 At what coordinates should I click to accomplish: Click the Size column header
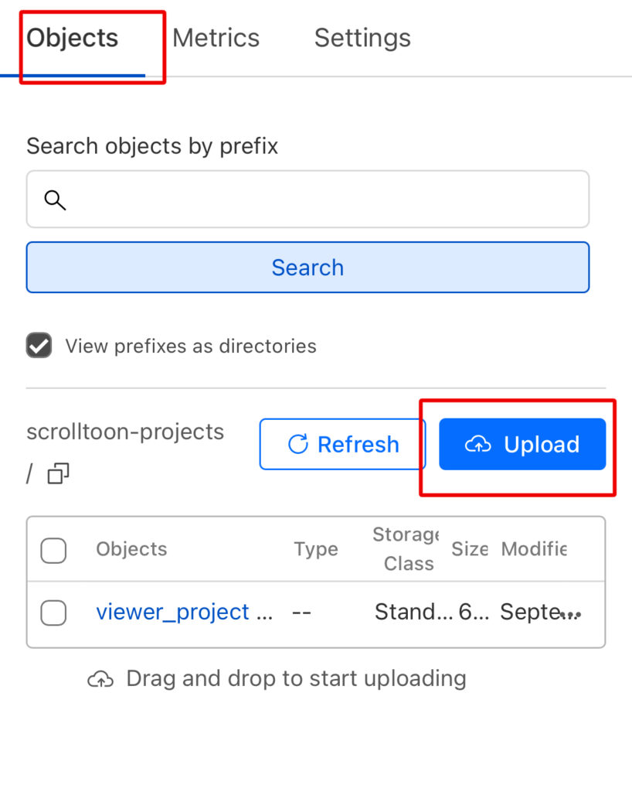coord(469,549)
